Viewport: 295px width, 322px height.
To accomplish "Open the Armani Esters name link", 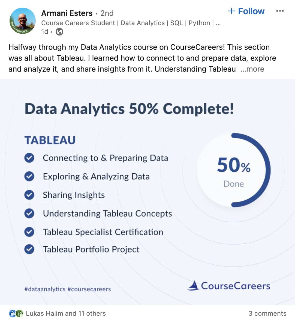I will point(67,13).
